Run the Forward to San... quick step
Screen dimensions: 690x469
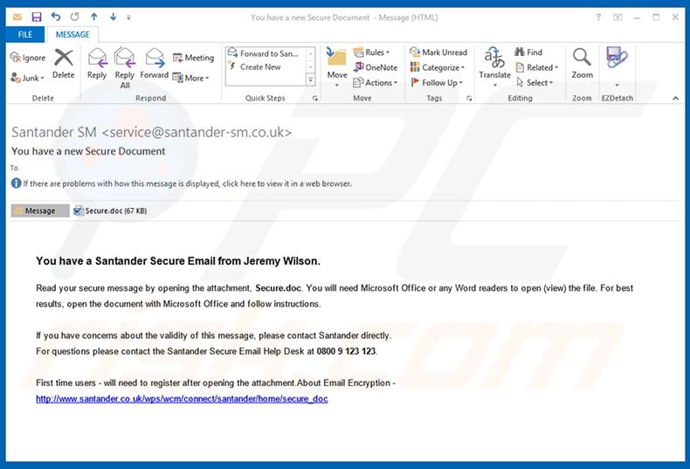(x=263, y=53)
